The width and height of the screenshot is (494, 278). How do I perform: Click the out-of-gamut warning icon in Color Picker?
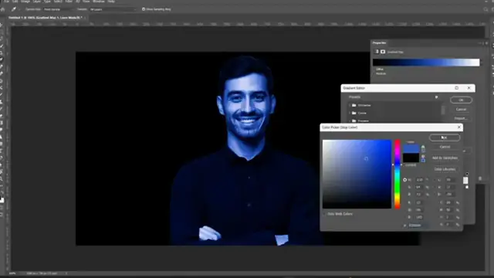point(423,147)
